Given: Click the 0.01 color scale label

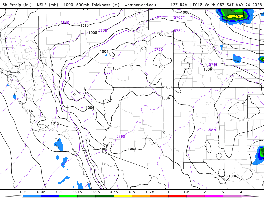Looking at the screenshot, I should click(x=23, y=192).
